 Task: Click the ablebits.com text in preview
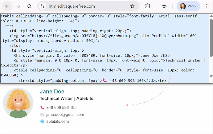[58, 121]
